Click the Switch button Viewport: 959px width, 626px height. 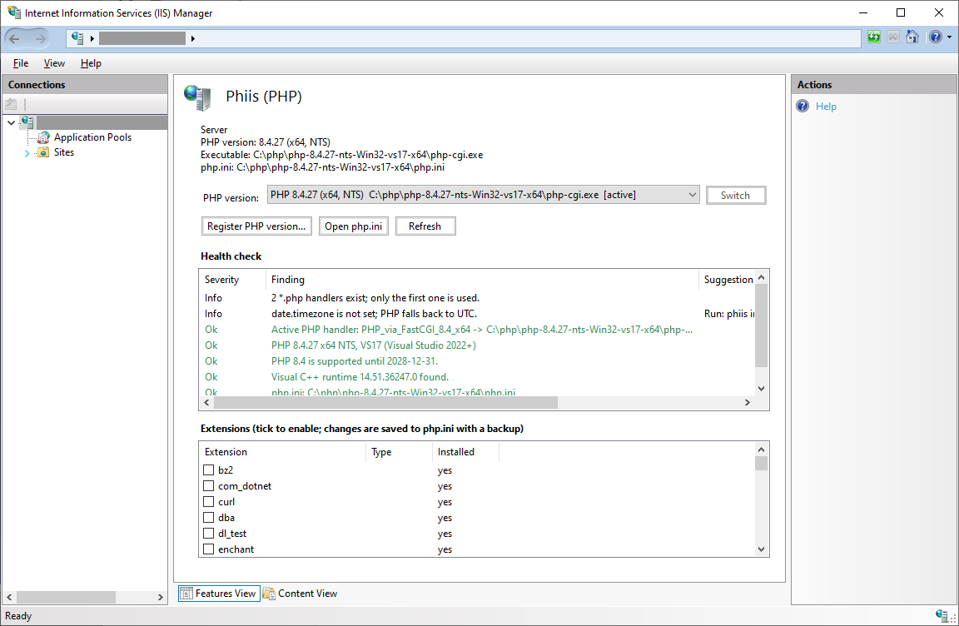tap(736, 195)
